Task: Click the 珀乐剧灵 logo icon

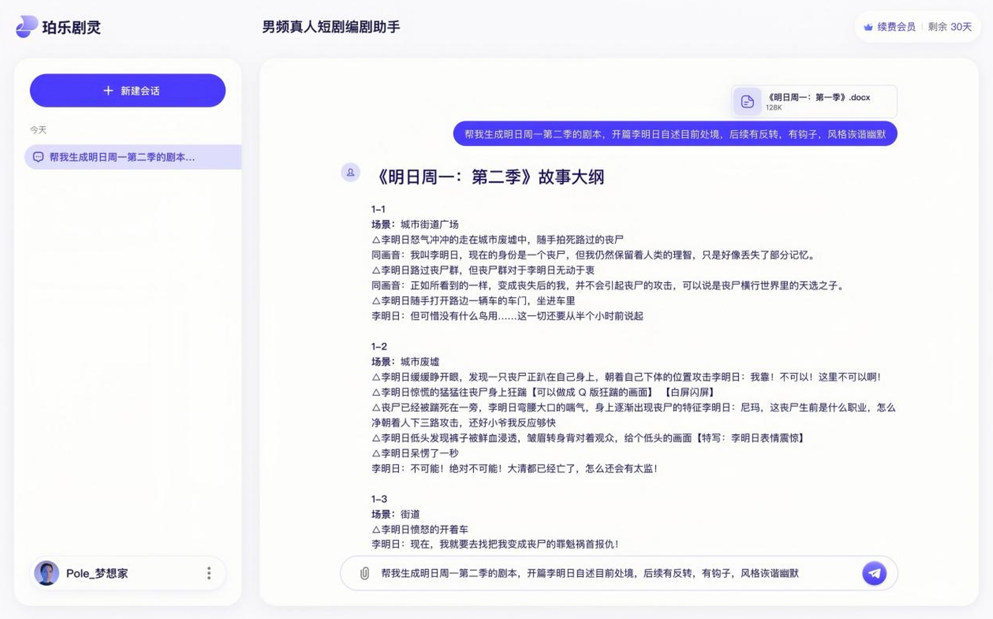Action: [x=26, y=26]
